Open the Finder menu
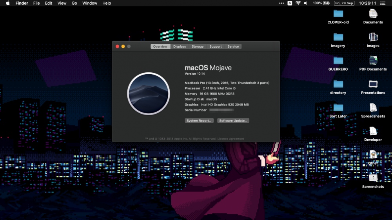 [22, 3]
